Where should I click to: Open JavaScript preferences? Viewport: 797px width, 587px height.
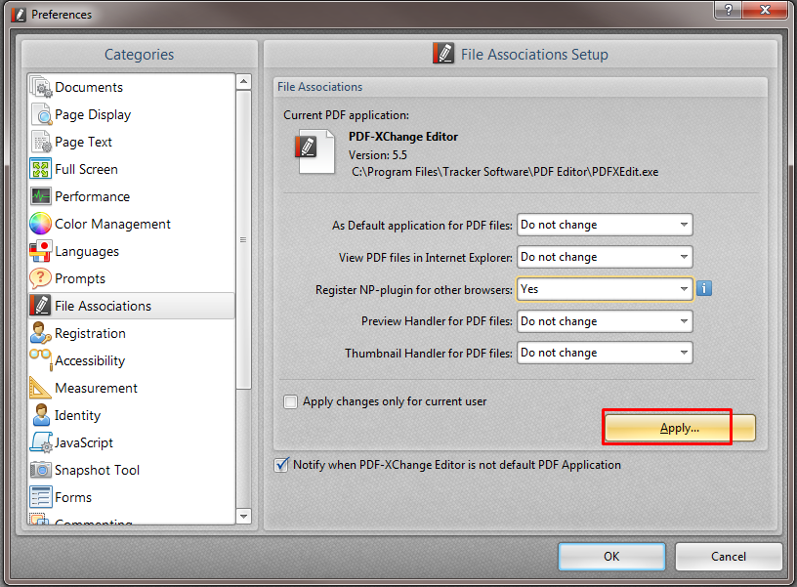pos(131,442)
